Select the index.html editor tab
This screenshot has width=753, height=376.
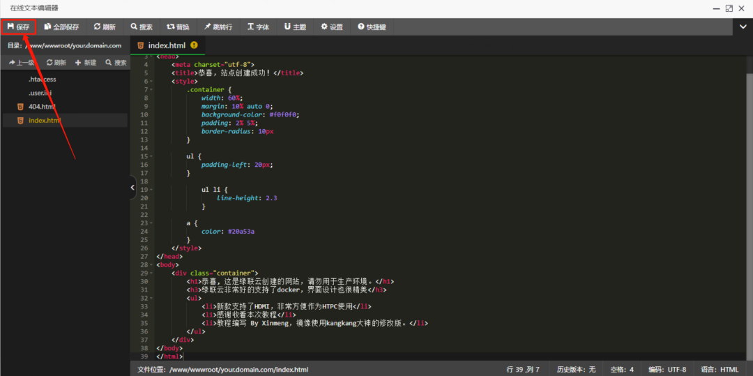[167, 45]
